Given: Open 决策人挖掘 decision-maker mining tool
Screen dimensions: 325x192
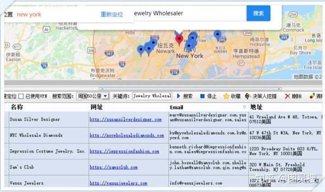Looking at the screenshot, I should [x=261, y=96].
